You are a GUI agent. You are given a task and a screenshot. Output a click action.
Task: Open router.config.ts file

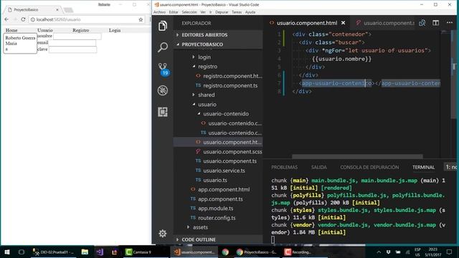pyautogui.click(x=217, y=218)
